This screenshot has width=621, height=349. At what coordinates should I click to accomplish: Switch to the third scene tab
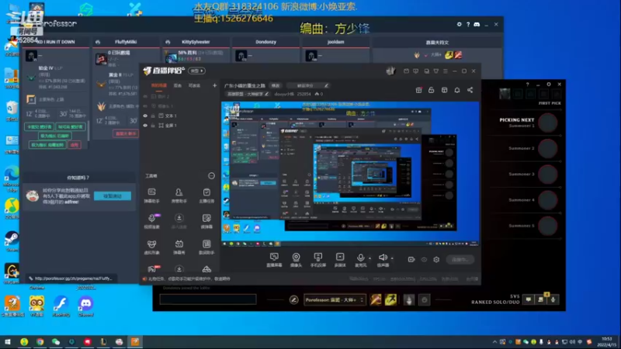[194, 85]
